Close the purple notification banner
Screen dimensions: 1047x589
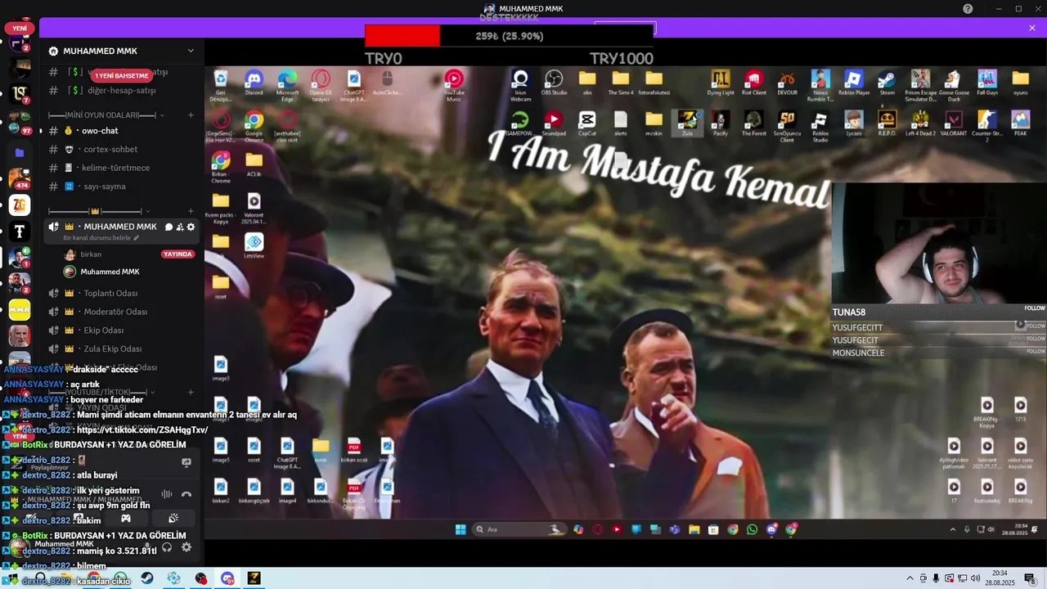pyautogui.click(x=1032, y=28)
